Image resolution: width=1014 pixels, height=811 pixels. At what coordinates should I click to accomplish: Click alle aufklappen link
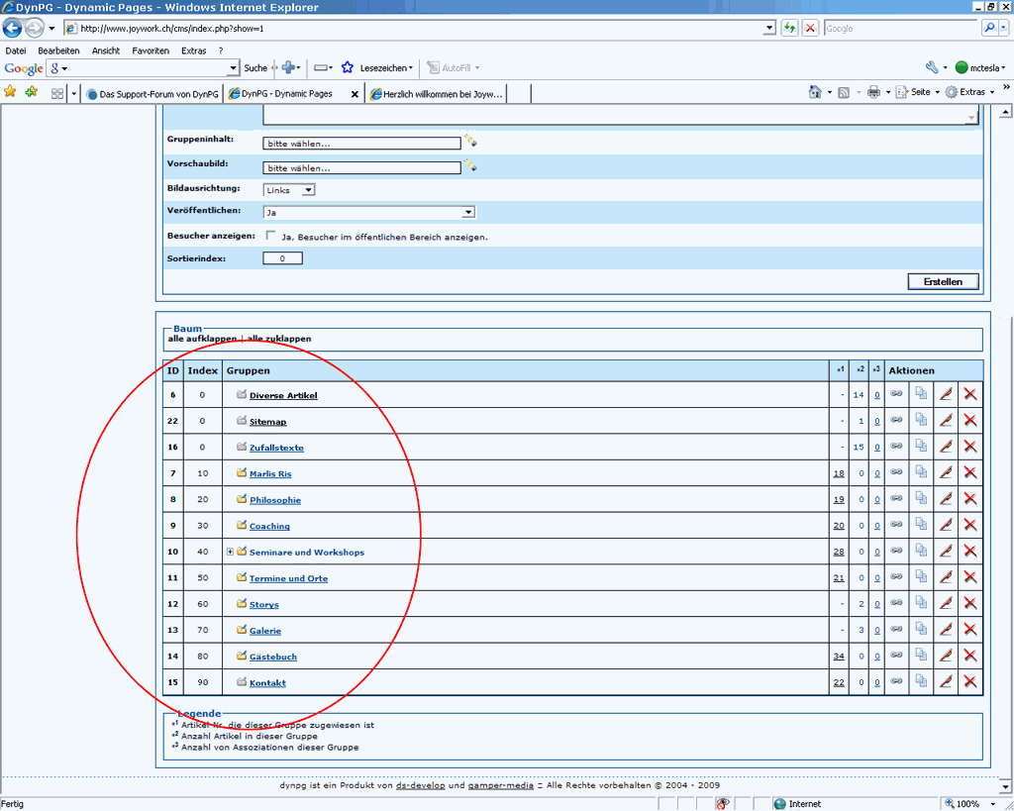(202, 339)
